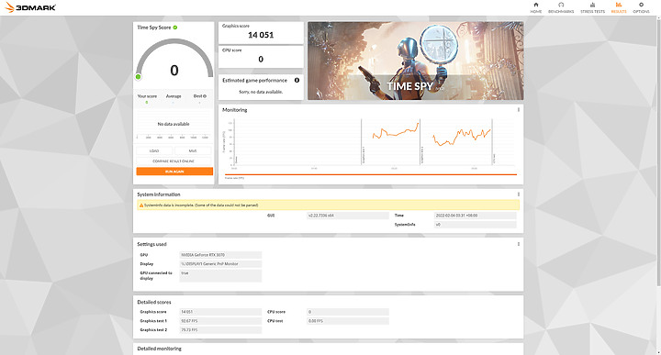Click the Graphics test 1 FPS value
Image resolution: width=661 pixels, height=355 pixels.
click(x=220, y=321)
